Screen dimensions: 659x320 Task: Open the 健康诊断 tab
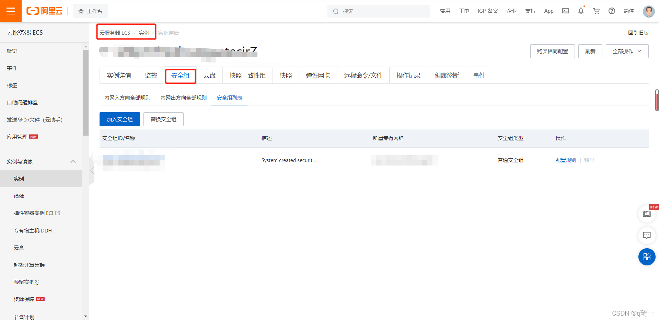[x=447, y=75]
